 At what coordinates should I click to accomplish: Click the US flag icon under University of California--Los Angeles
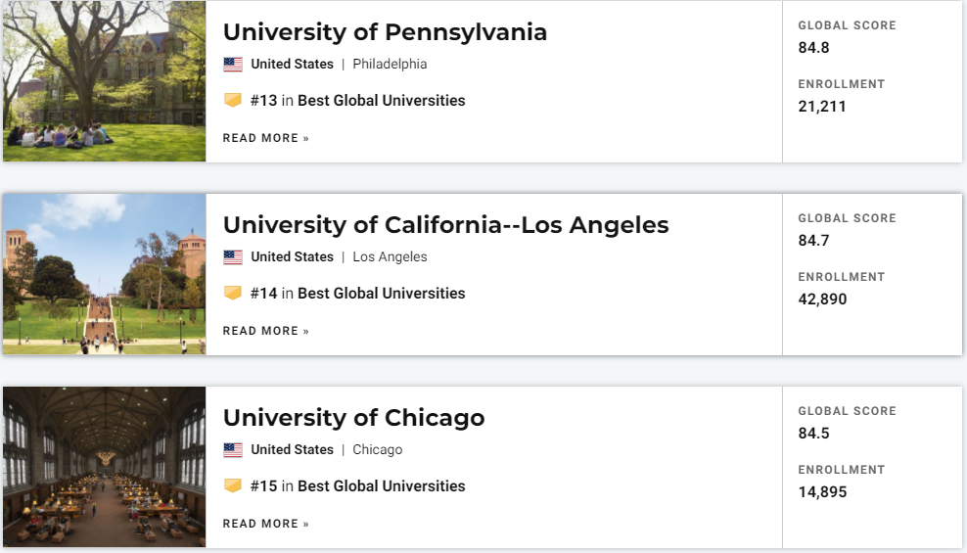point(233,257)
